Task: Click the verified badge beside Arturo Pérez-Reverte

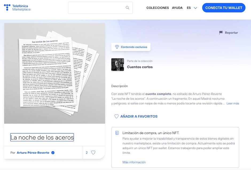Action: click(53, 153)
